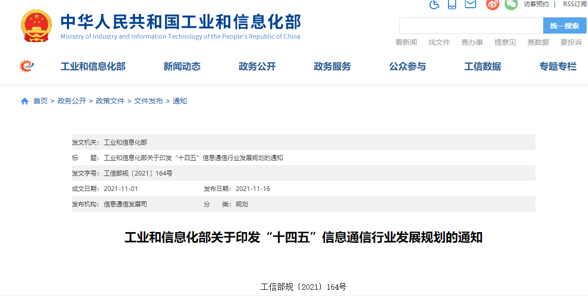Go to 首页 in breadcrumb
588x297 pixels.
click(x=41, y=101)
